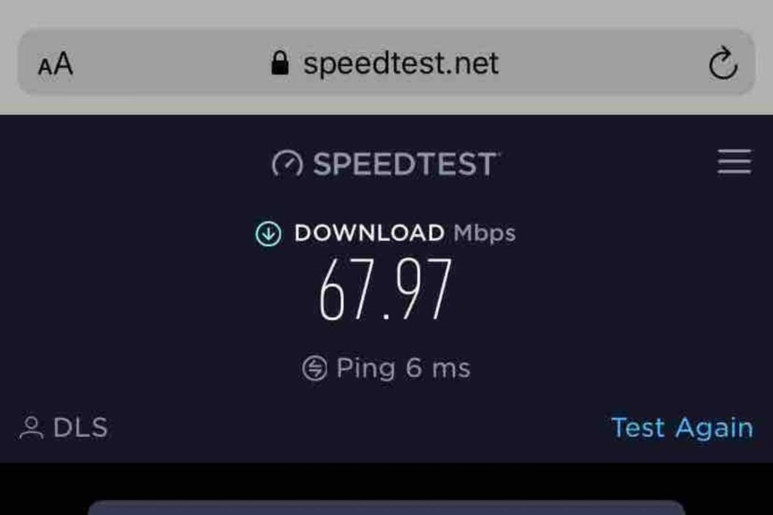This screenshot has width=773, height=515.
Task: Click the speedtest.net URL field
Action: click(x=401, y=63)
